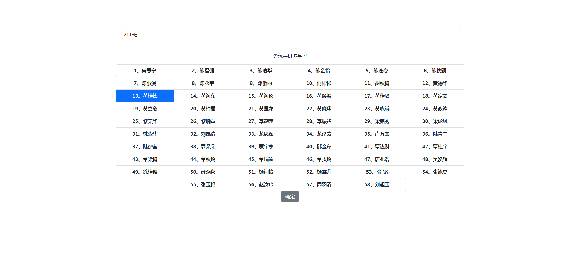Select student 58、刘超玉

377,184
